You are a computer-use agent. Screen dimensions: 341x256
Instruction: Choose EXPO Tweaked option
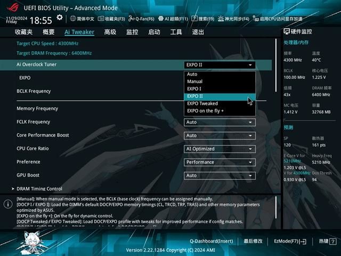[202, 103]
